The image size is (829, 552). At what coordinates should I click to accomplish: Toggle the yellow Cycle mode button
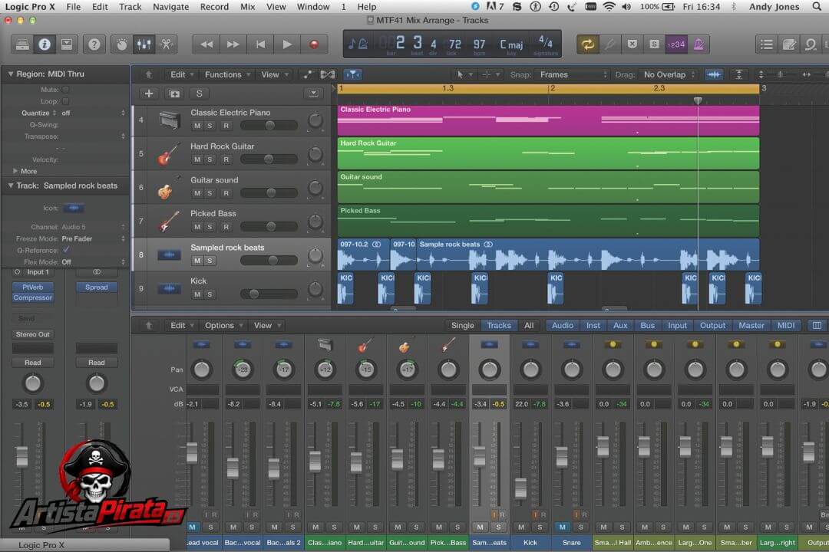(x=587, y=44)
